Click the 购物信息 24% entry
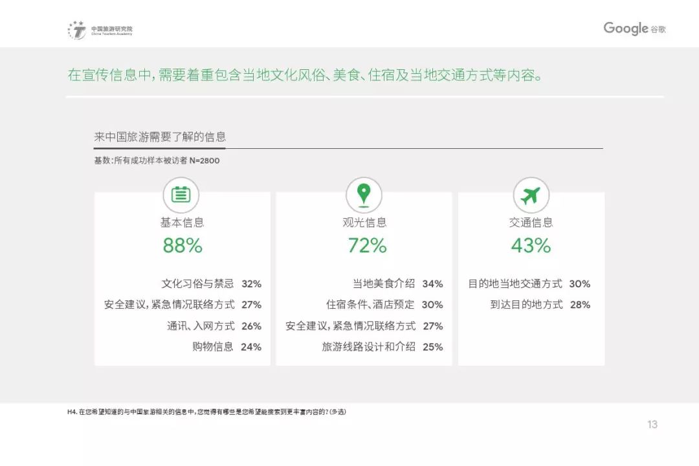Image resolution: width=699 pixels, height=466 pixels. pos(225,347)
